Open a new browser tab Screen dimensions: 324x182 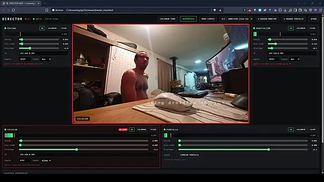point(45,4)
